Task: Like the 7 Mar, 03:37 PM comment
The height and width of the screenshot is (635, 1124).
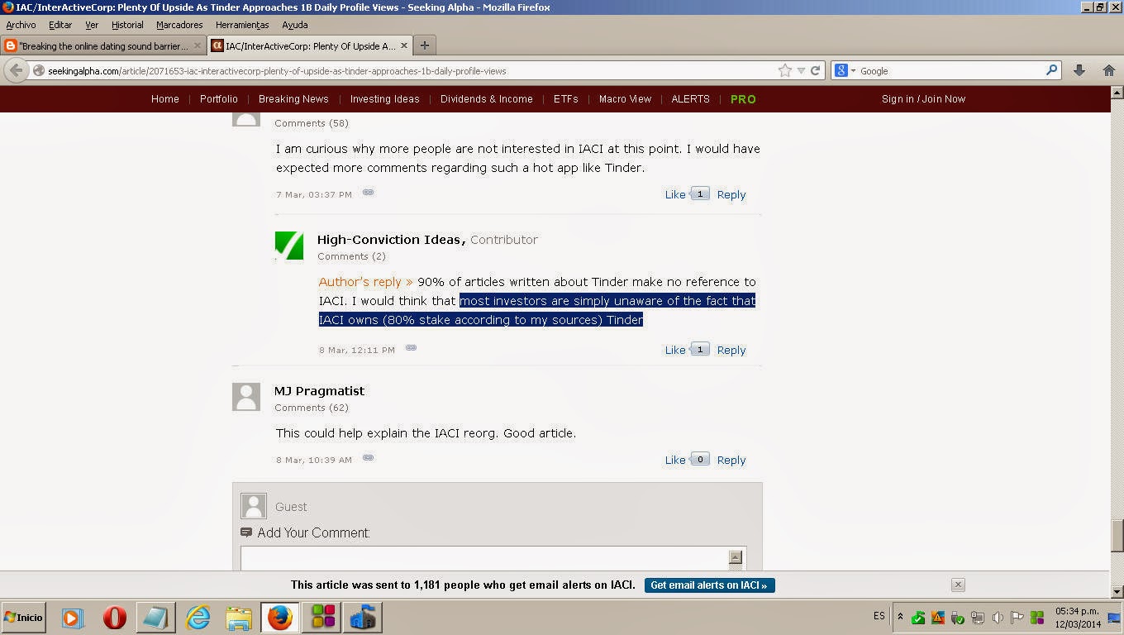Action: click(x=675, y=194)
